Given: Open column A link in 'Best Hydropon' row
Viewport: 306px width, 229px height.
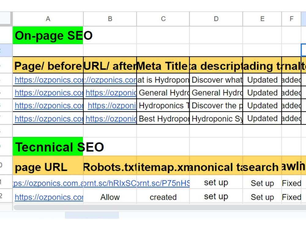Looking at the screenshot, I should point(49,119).
